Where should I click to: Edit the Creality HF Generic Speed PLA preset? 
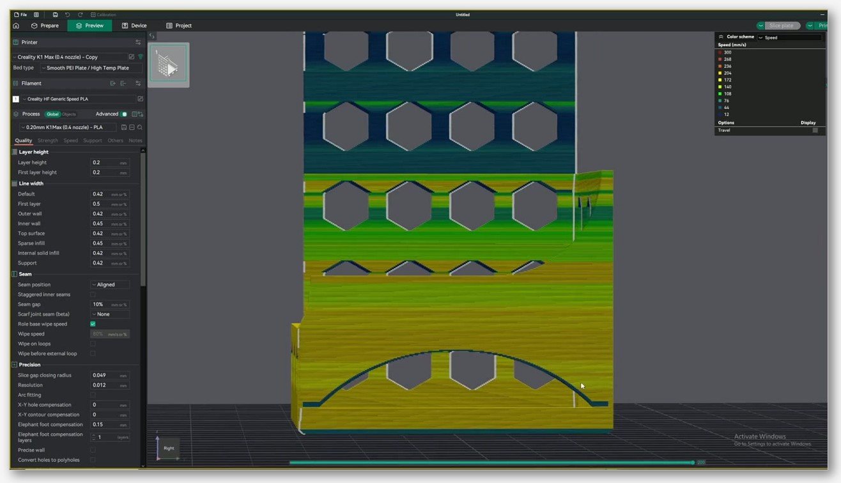coord(141,99)
